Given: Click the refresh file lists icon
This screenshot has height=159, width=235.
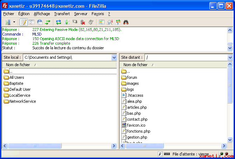Looking at the screenshot, I should click(x=59, y=22).
